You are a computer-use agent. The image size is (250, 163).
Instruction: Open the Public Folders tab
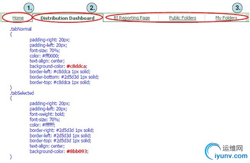(x=182, y=18)
